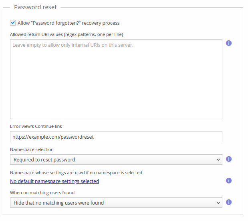Screen dimensions: 248x221
Task: Click "Namespace whose settings are used" label
Action: point(76,173)
